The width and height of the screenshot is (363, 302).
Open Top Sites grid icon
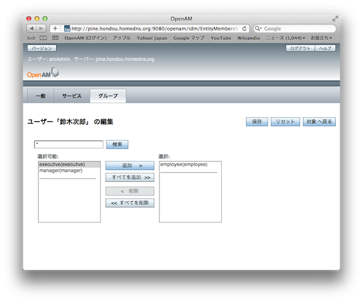55,38
